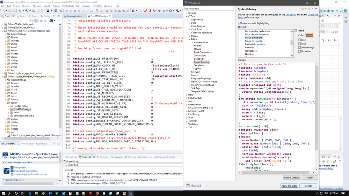Check the Bold style checkbox

coord(299,40)
